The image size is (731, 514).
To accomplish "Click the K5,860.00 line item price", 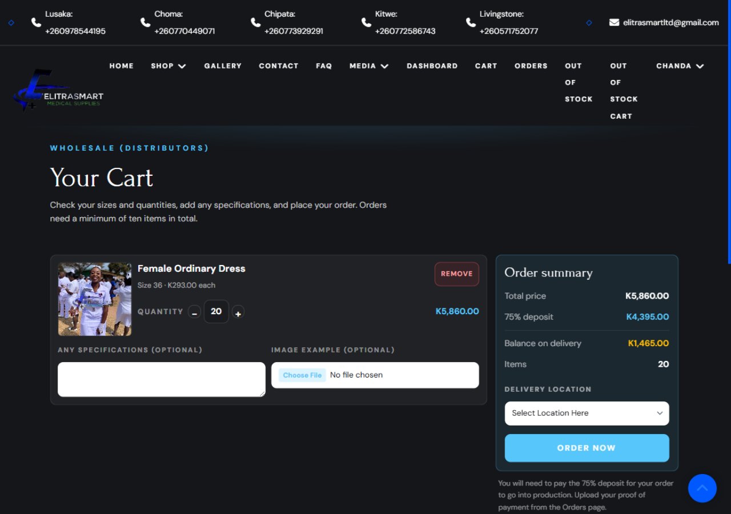I will click(457, 311).
